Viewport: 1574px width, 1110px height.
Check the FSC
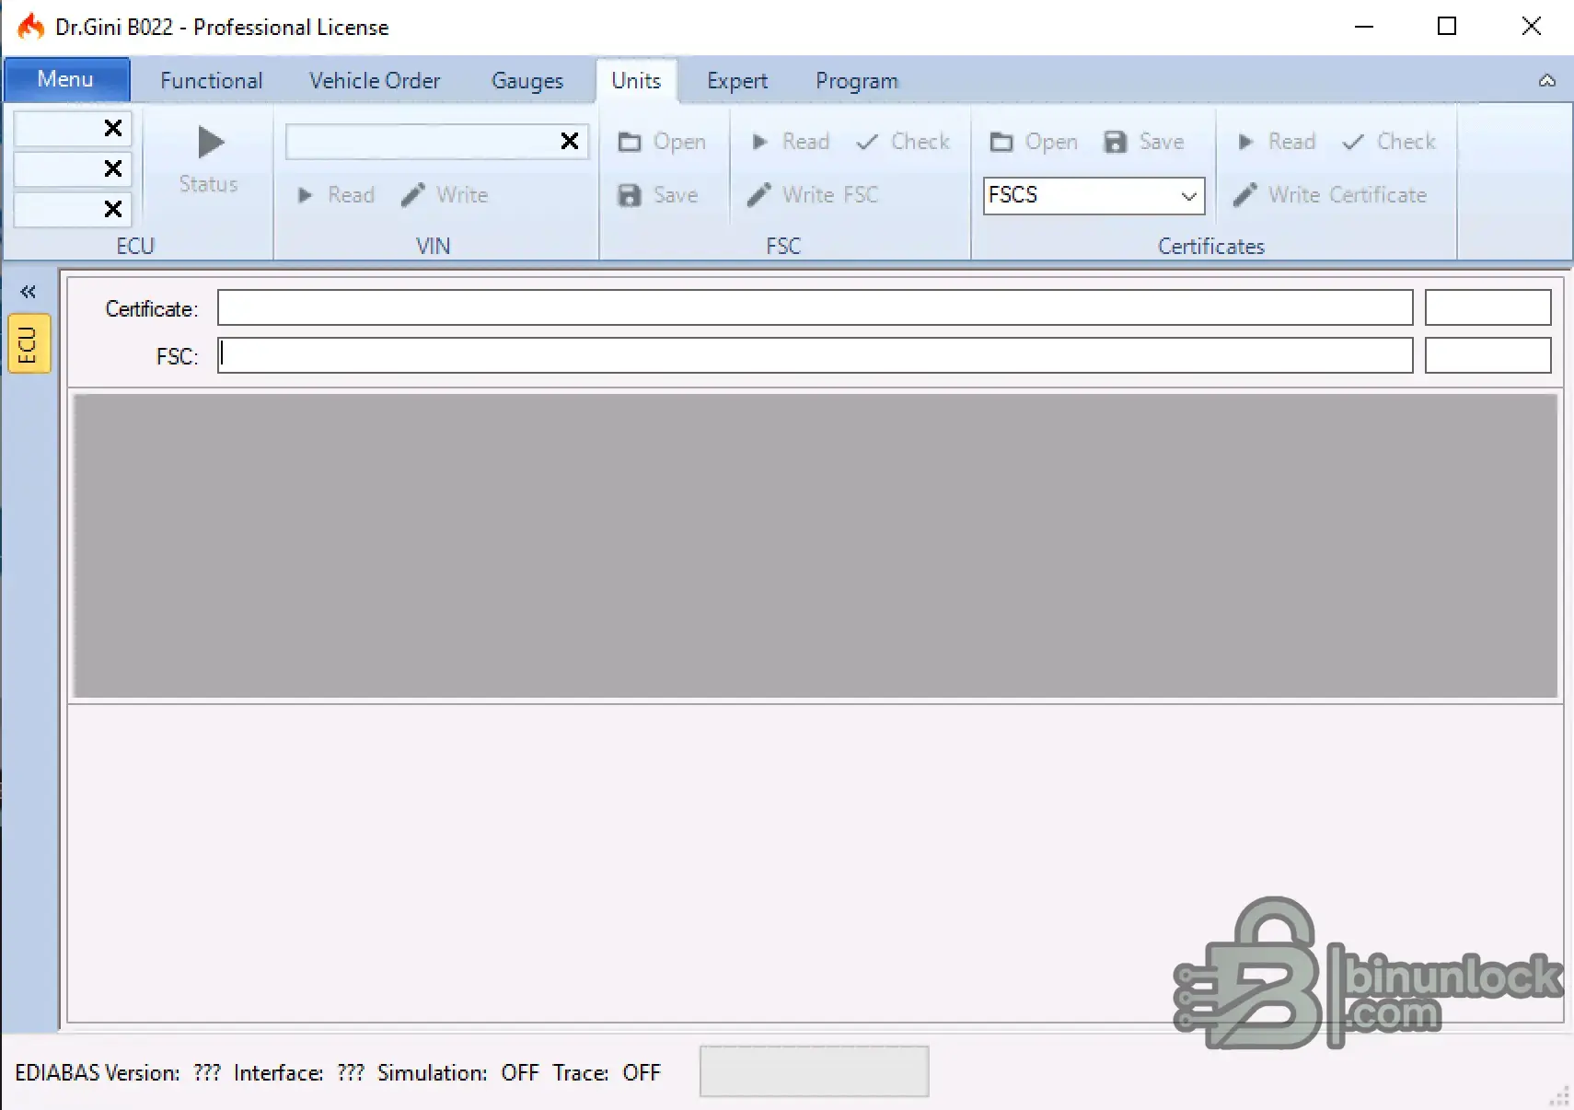pyautogui.click(x=903, y=142)
